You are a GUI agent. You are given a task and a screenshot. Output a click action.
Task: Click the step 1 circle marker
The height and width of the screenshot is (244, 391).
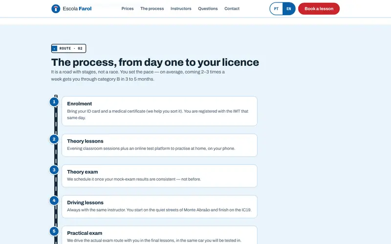[54, 102]
